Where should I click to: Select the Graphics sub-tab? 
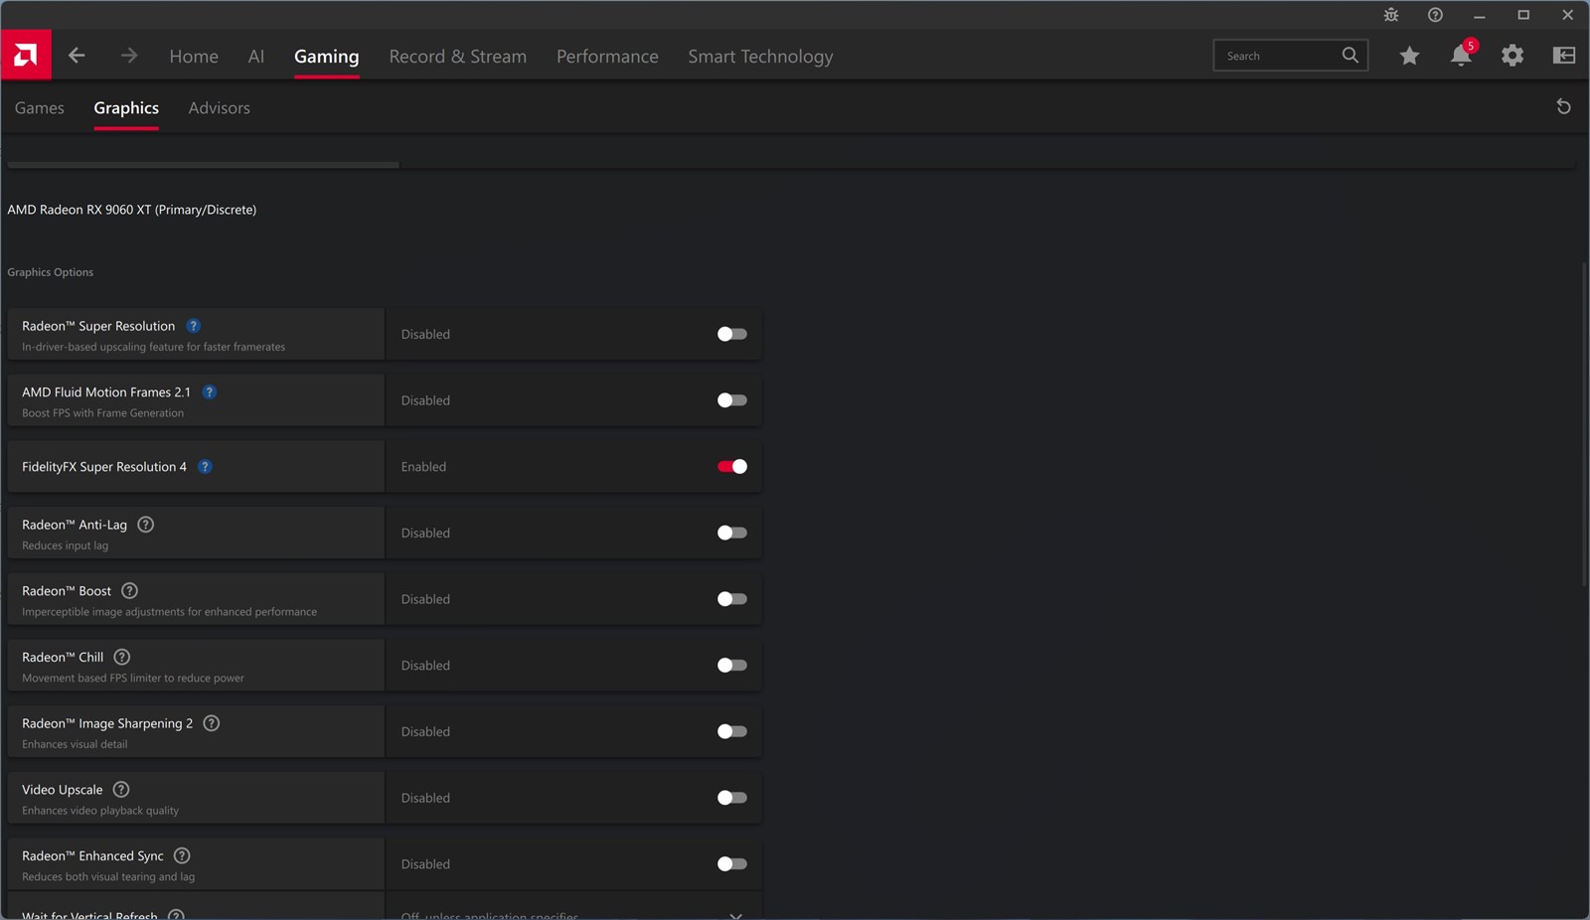click(126, 107)
